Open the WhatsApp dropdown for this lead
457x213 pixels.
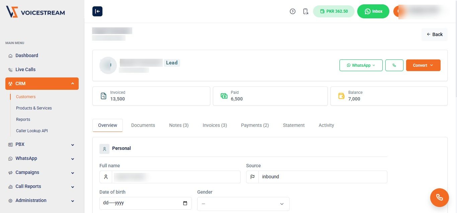pos(361,65)
